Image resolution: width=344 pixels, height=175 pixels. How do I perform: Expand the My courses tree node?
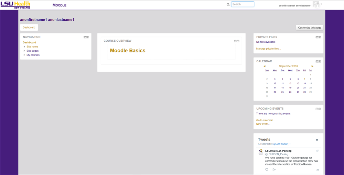(x=24, y=55)
